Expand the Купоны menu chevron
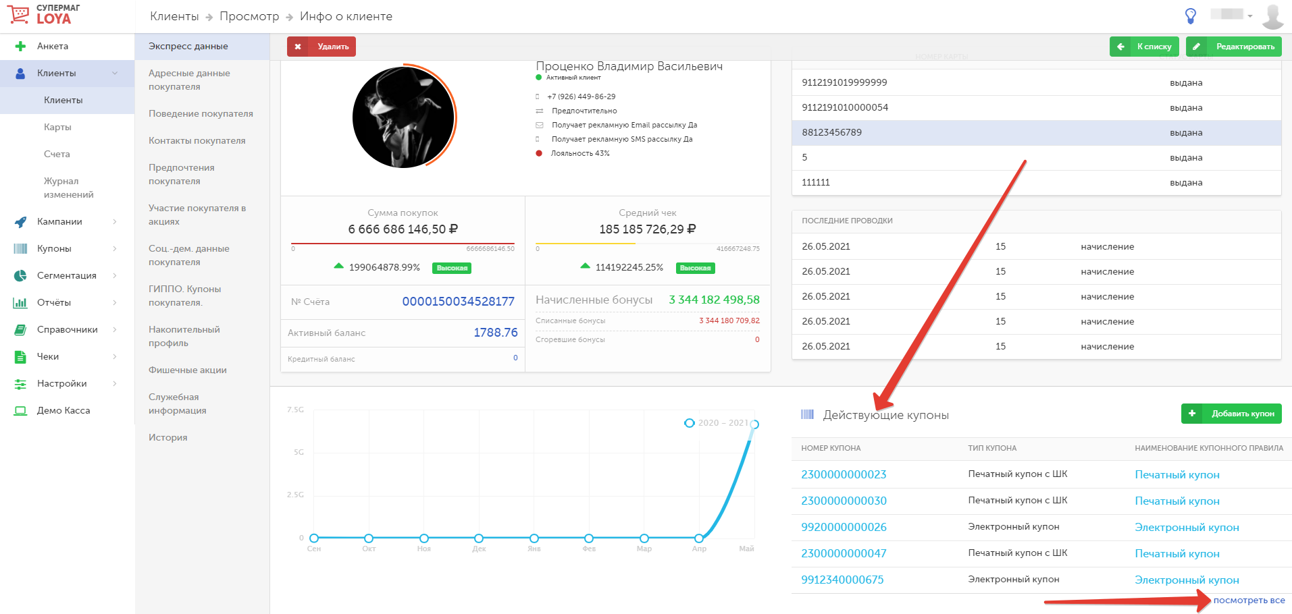Screen dimensions: 1292x614 [x=115, y=249]
